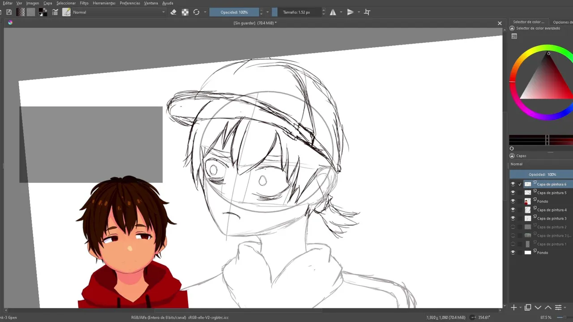Click the save document icon
The image size is (573, 322).
point(9,12)
